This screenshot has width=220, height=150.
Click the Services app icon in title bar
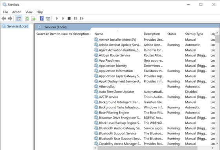4,4
